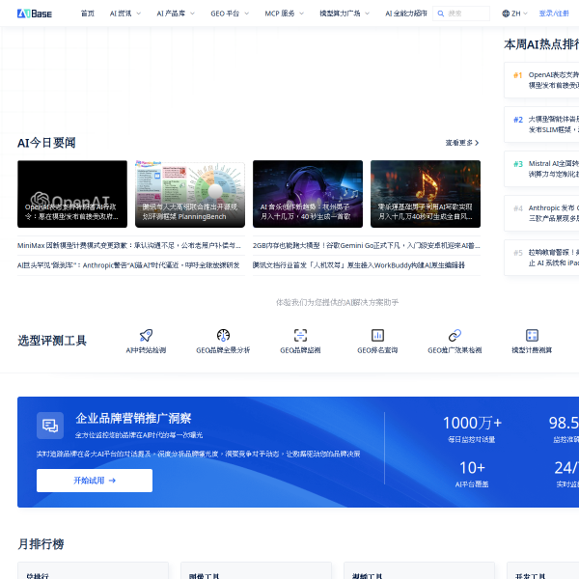Expand the chevron beside AI 产品库

pyautogui.click(x=192, y=14)
